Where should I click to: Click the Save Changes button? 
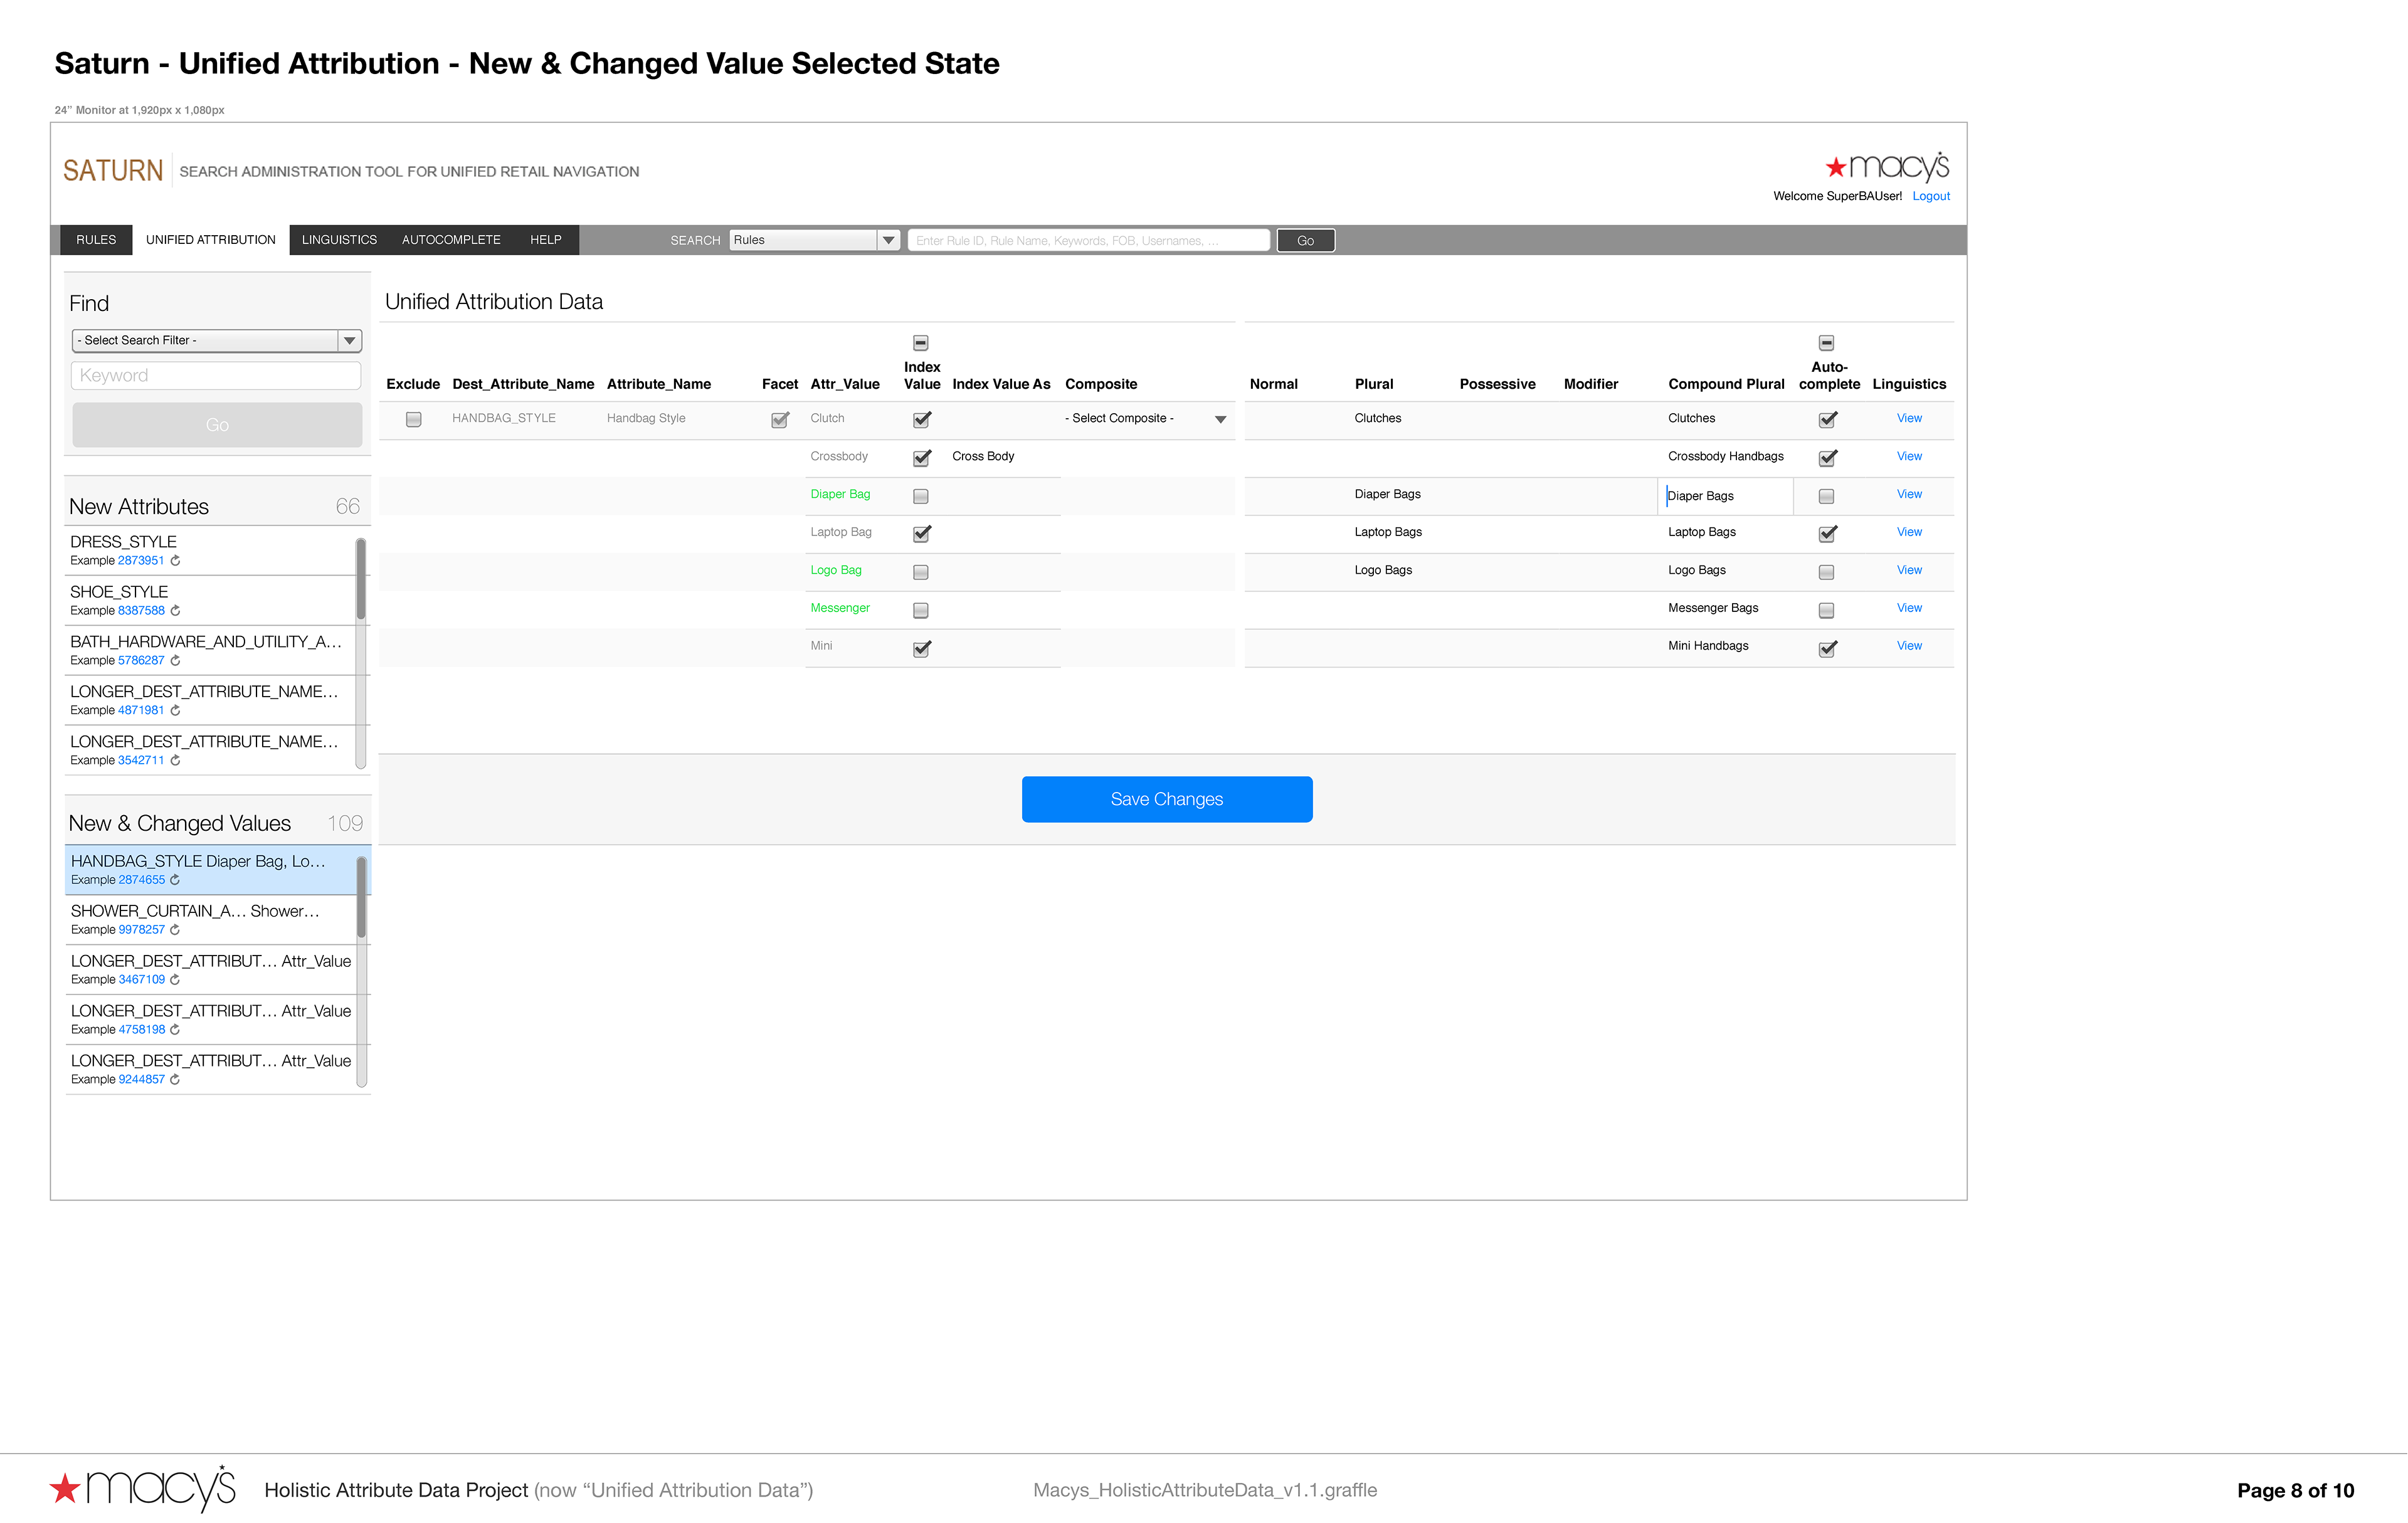[1166, 799]
